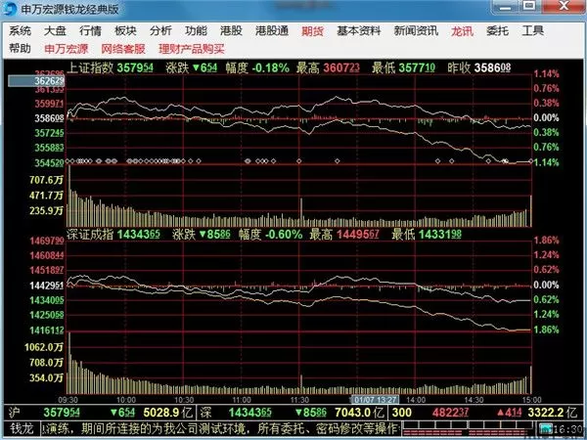Click the highlighted 362629 price marker

tap(37, 81)
